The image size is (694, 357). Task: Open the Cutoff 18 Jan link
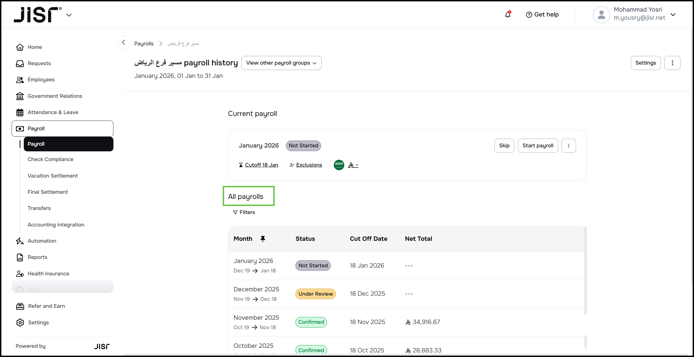[261, 165]
